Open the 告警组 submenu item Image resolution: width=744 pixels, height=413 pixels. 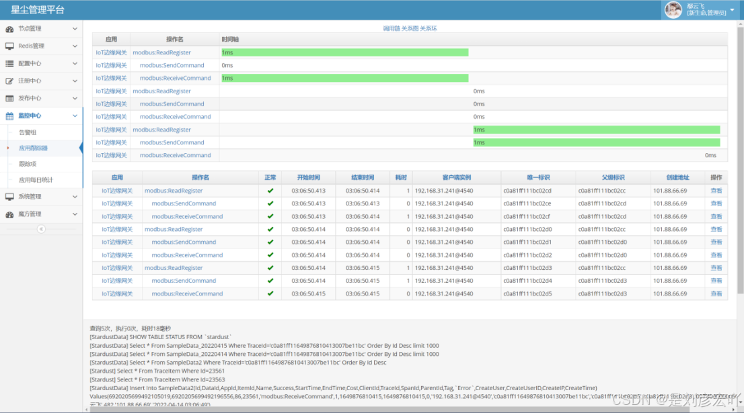point(28,132)
